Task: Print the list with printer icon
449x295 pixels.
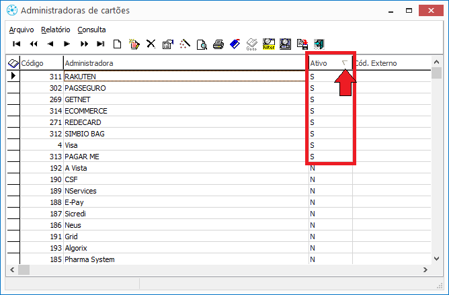Action: (218, 44)
